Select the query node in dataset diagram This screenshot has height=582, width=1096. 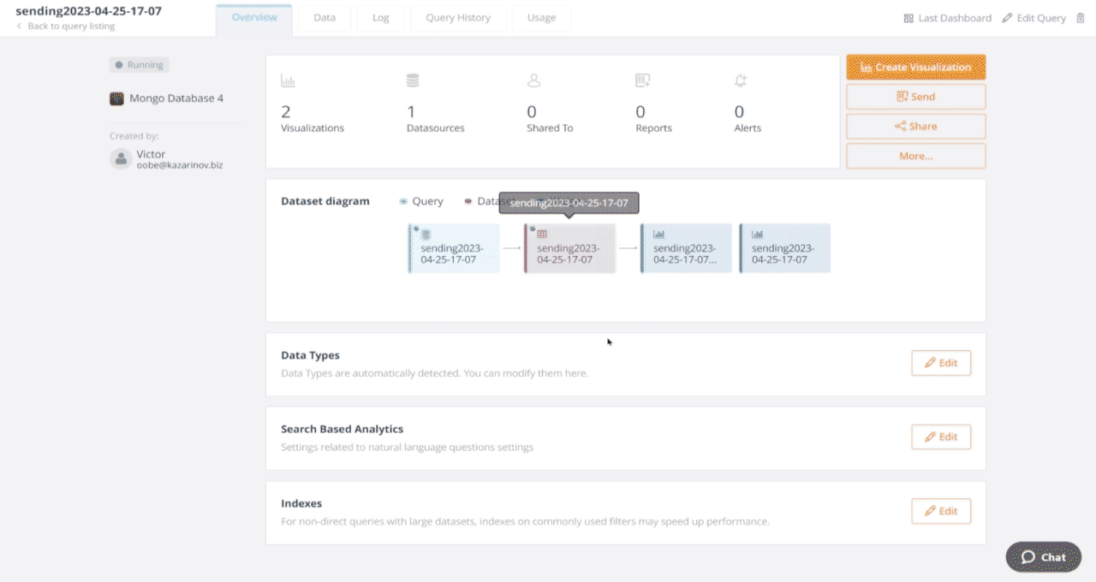[x=454, y=249]
